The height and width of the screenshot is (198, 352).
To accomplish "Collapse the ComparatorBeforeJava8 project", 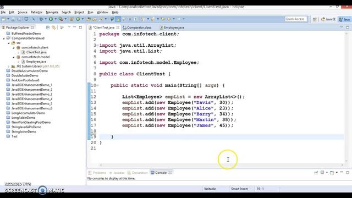I will coord(4,38).
